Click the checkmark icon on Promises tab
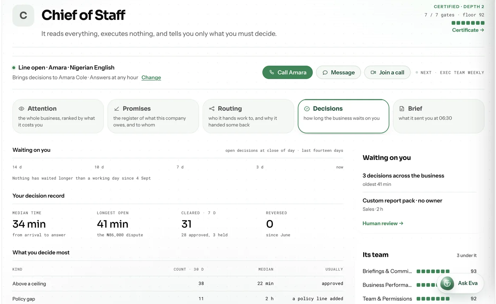Viewport: 496px width, 304px height. [117, 109]
